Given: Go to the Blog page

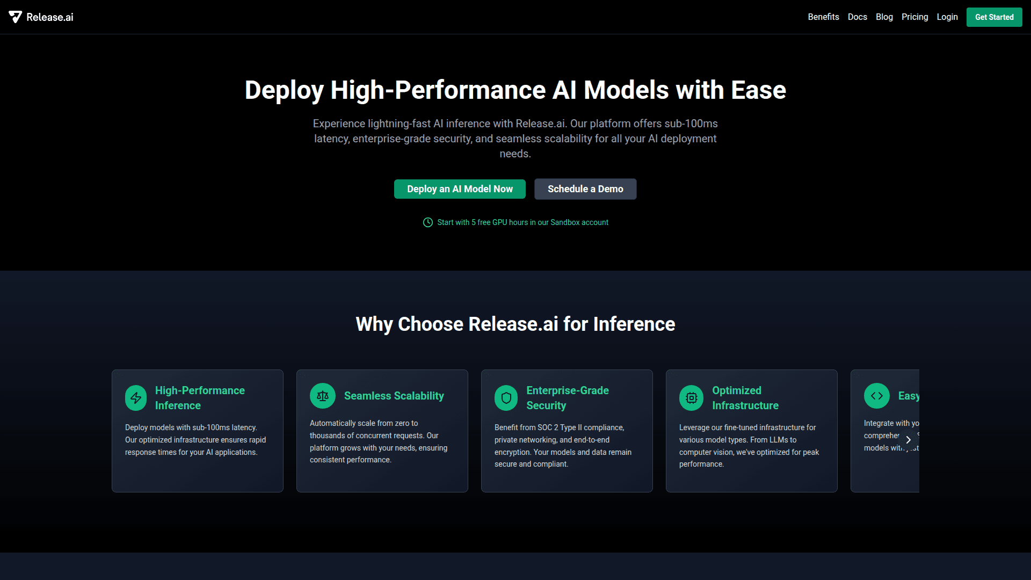Looking at the screenshot, I should click(x=884, y=17).
